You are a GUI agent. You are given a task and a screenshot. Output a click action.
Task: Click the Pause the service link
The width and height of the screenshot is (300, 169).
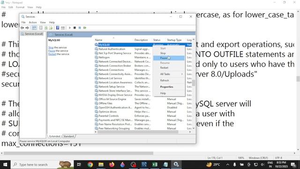52,51
